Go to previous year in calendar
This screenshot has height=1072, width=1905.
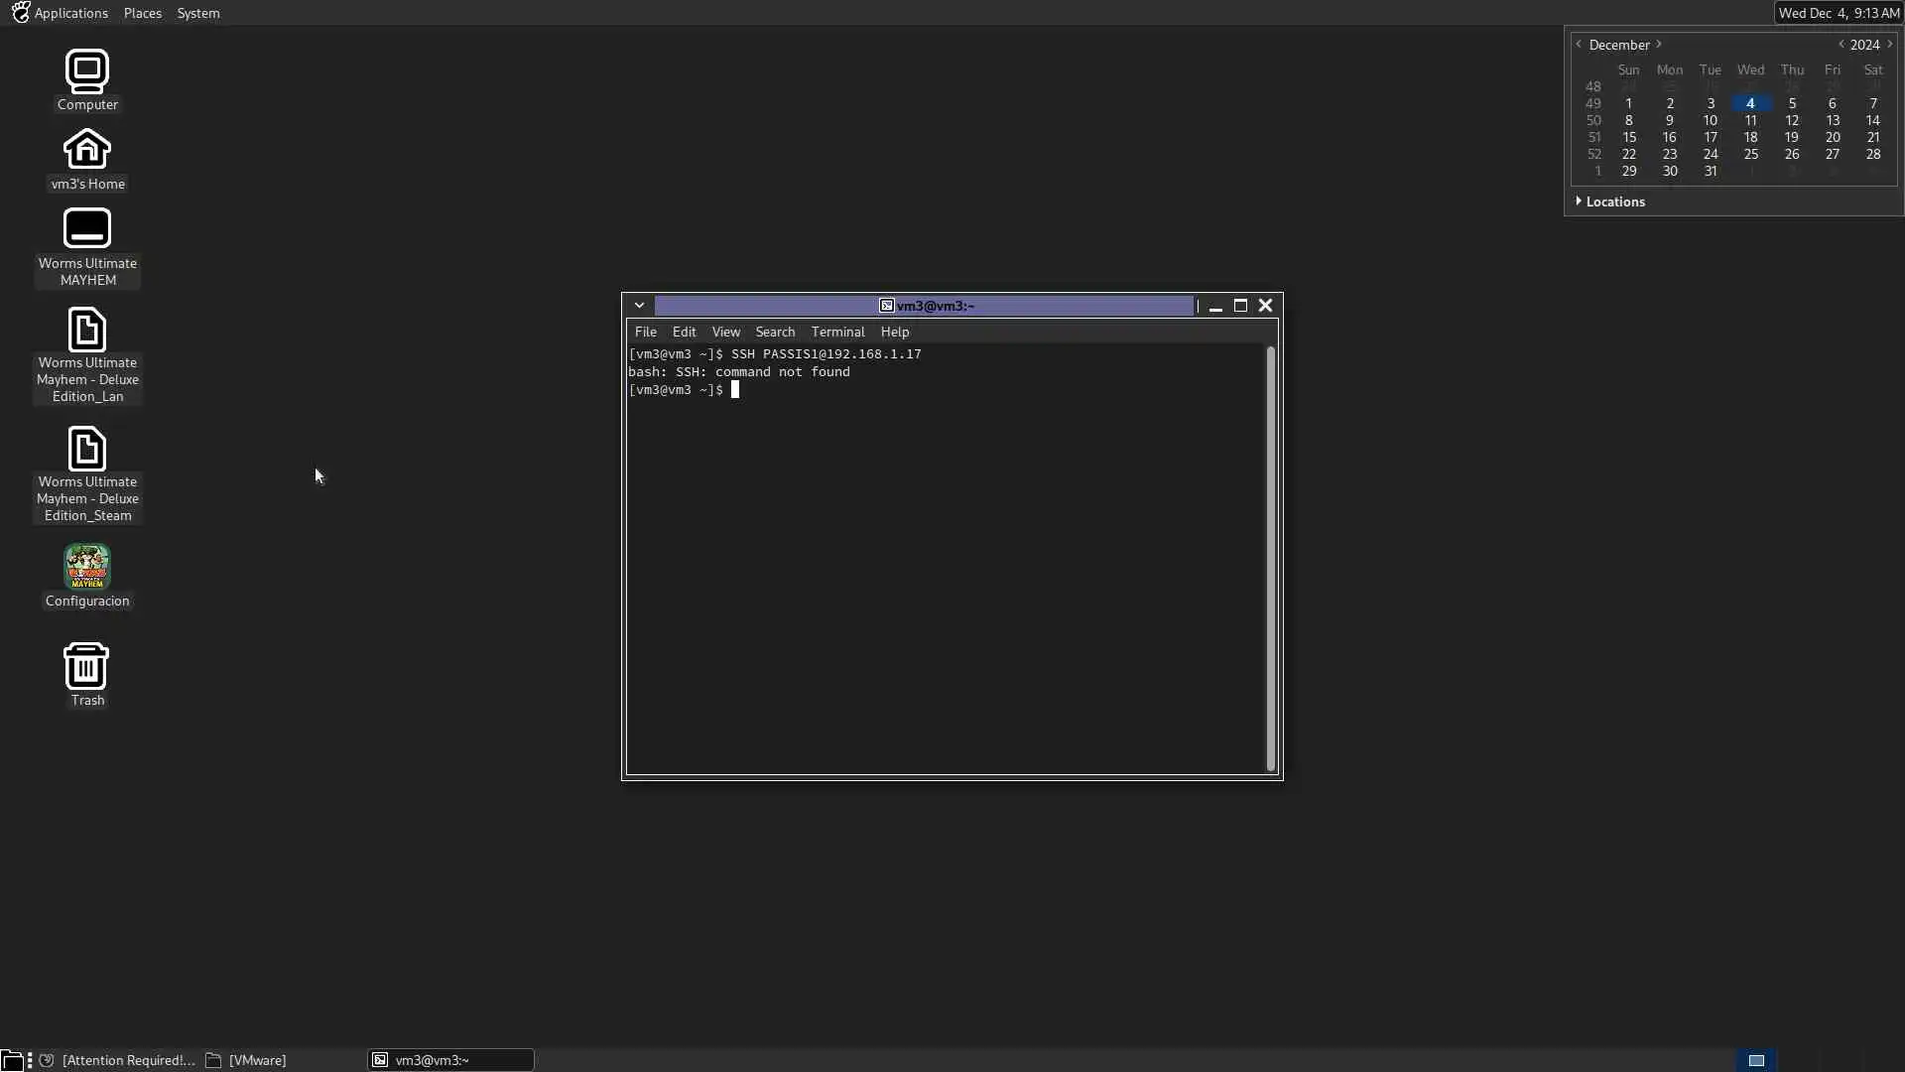[x=1841, y=45]
